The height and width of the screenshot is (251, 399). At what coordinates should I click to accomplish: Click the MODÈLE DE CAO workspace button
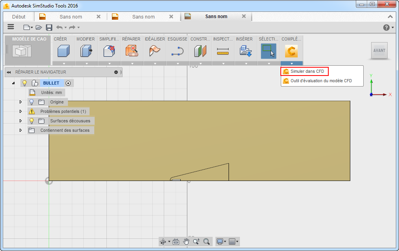click(x=27, y=50)
